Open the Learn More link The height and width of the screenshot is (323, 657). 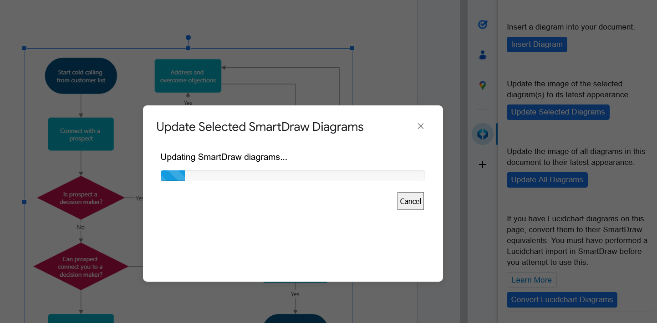pos(531,279)
